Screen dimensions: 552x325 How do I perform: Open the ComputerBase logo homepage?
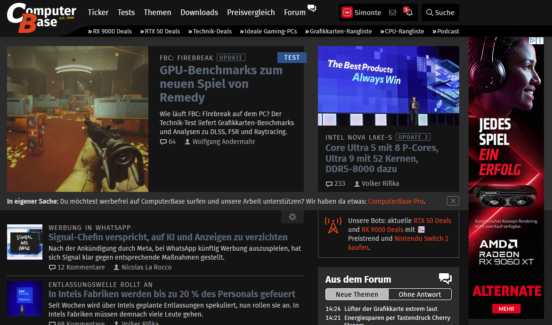[x=41, y=17]
